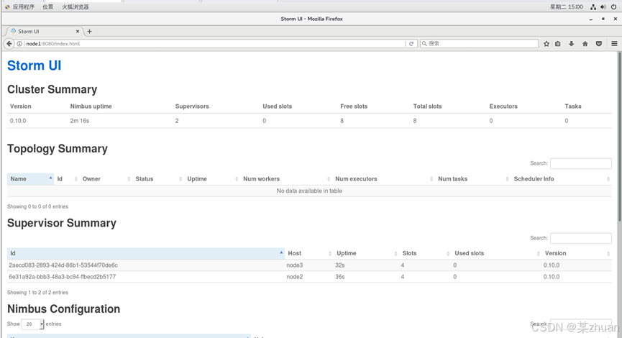
Task: Sort supervisor table by Id column
Action: [x=145, y=253]
